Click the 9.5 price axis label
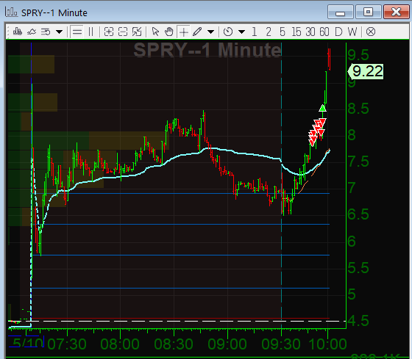The width and height of the screenshot is (412, 359). point(358,55)
